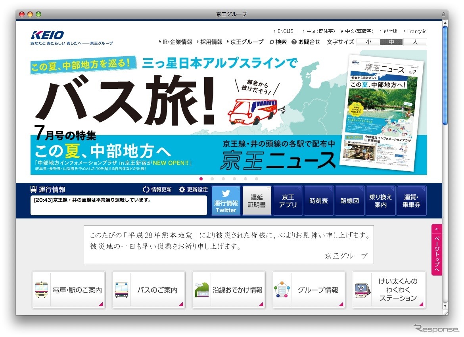Open the 路線図 tab
Image resolution: width=464 pixels, height=337 pixels.
pos(349,201)
